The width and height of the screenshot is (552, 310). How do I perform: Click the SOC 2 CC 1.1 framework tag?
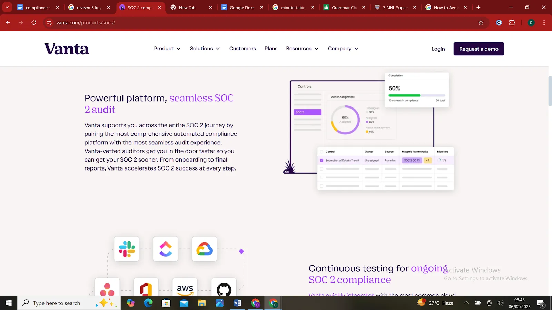tap(412, 161)
